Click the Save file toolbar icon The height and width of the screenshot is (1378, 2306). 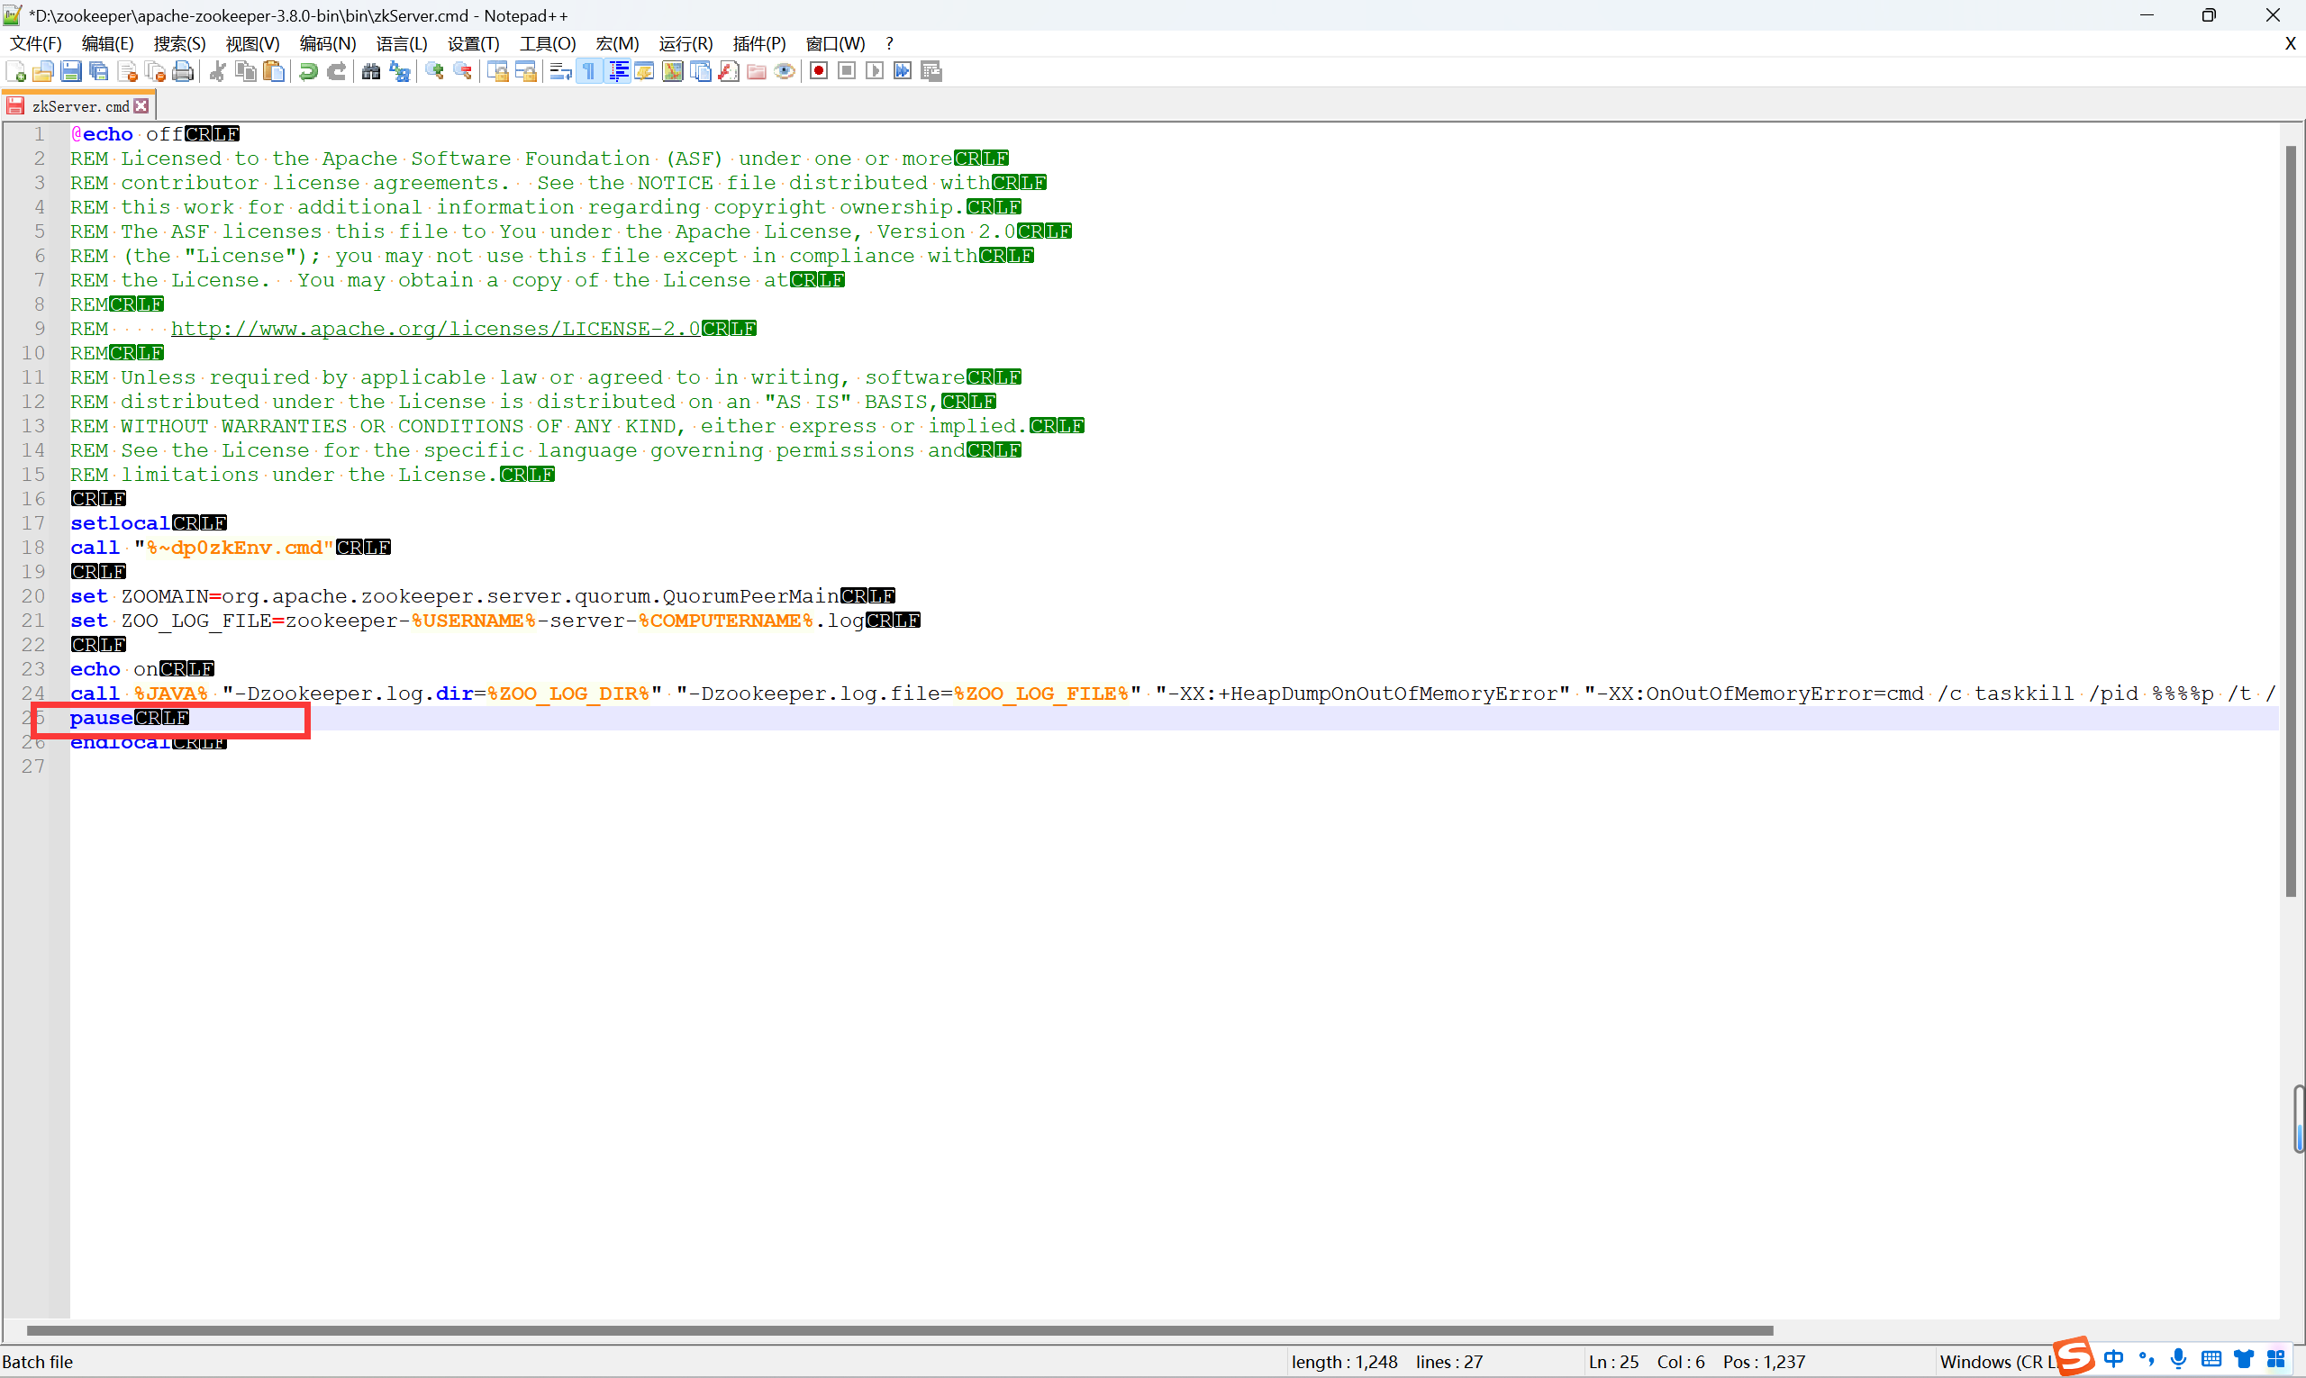coord(70,71)
